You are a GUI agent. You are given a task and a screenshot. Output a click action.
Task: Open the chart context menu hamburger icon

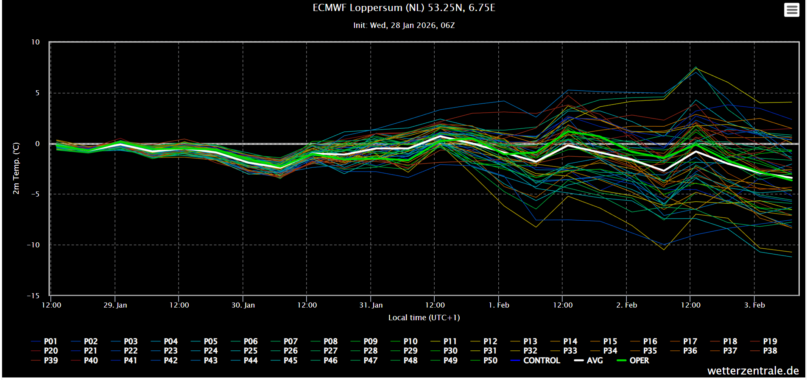coord(792,10)
